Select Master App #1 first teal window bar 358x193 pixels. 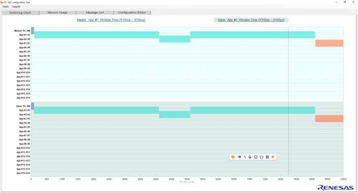(x=97, y=35)
